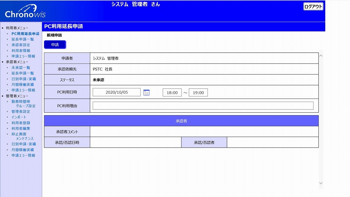
Task: Open 月間稼働実績 under 承認者メニュー
Action: coord(23,84)
